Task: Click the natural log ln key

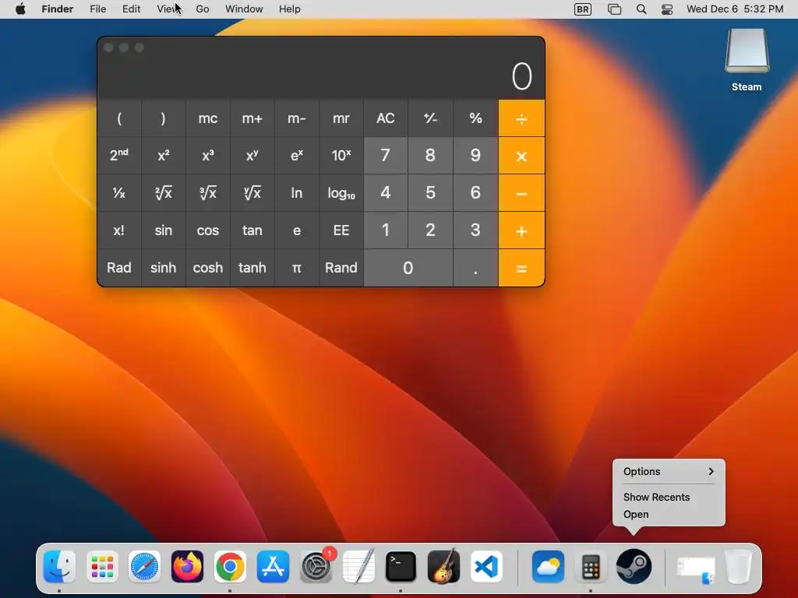Action: point(297,193)
